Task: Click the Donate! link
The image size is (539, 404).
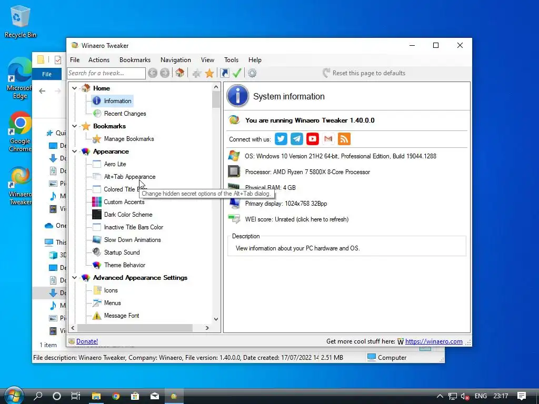Action: pos(87,341)
